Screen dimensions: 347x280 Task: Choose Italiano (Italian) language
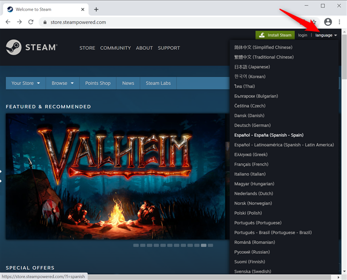pos(250,174)
